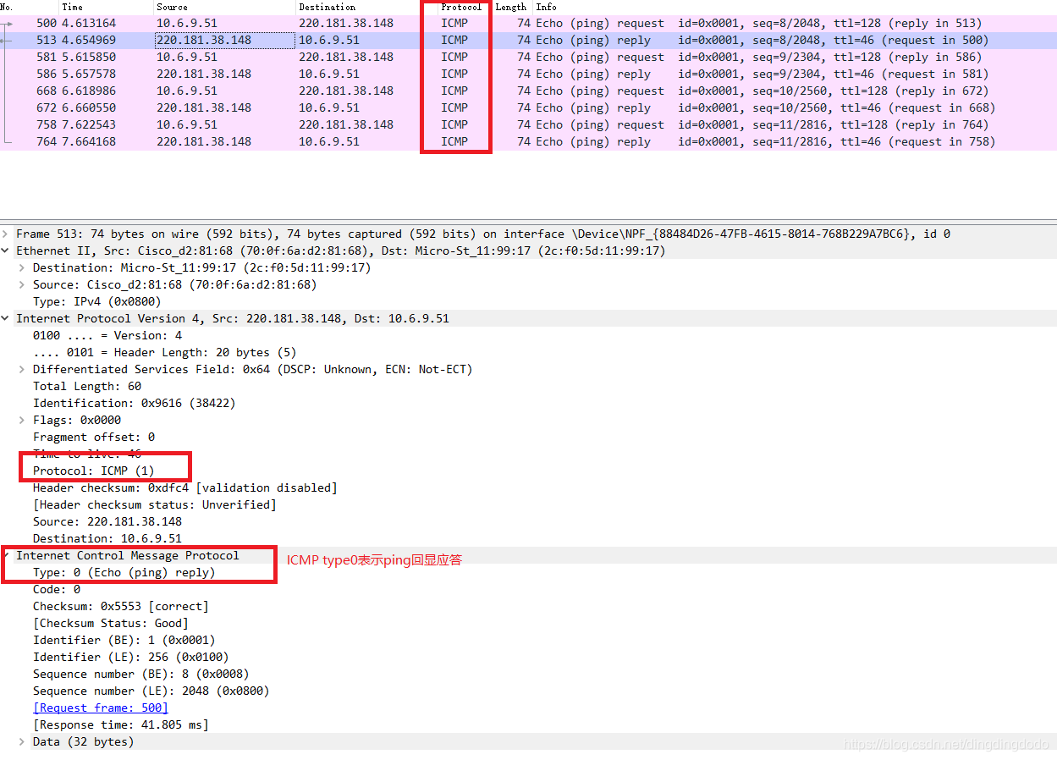
Task: Sort by the Info column header
Action: (x=546, y=7)
